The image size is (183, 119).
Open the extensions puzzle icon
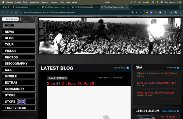coord(165,13)
